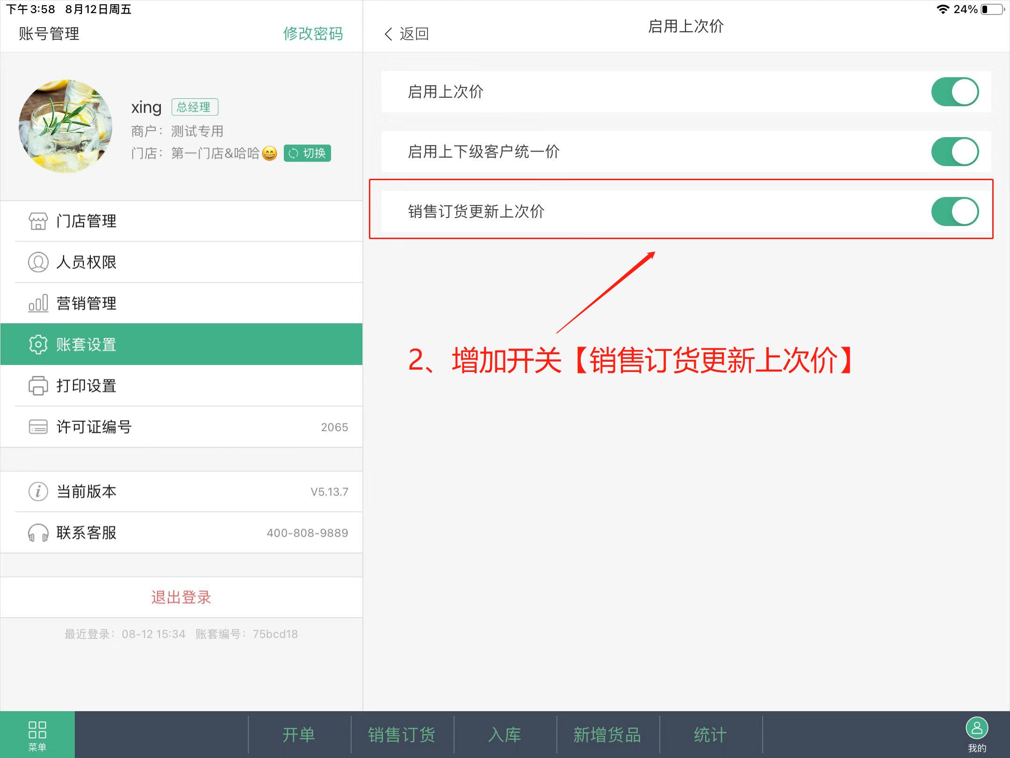Select 账套设置 menu entry
The width and height of the screenshot is (1010, 758).
181,344
